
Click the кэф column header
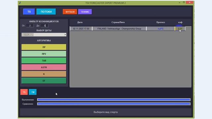pyautogui.click(x=180, y=22)
